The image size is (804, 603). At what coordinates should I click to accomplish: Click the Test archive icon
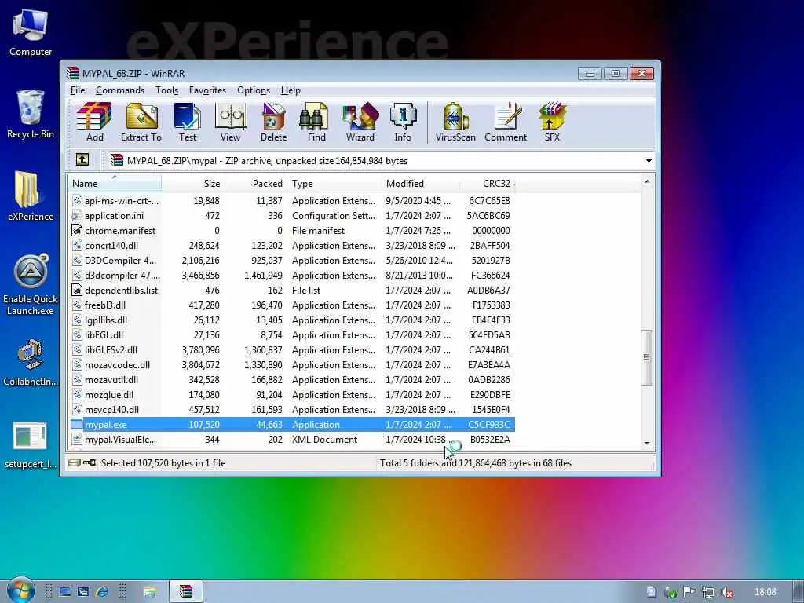pos(187,122)
